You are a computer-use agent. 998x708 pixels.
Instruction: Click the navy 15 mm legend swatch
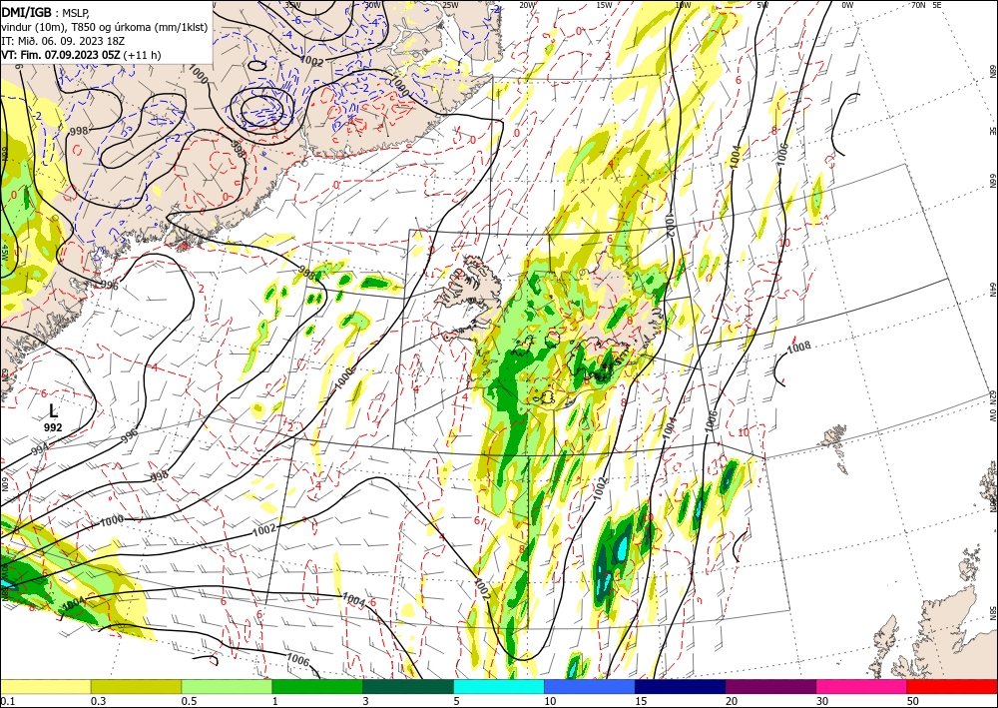[681, 686]
